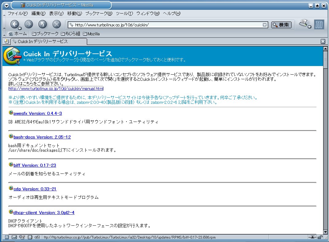Expand the もじら組 bookmark folder
The width and height of the screenshot is (329, 242).
71,34
